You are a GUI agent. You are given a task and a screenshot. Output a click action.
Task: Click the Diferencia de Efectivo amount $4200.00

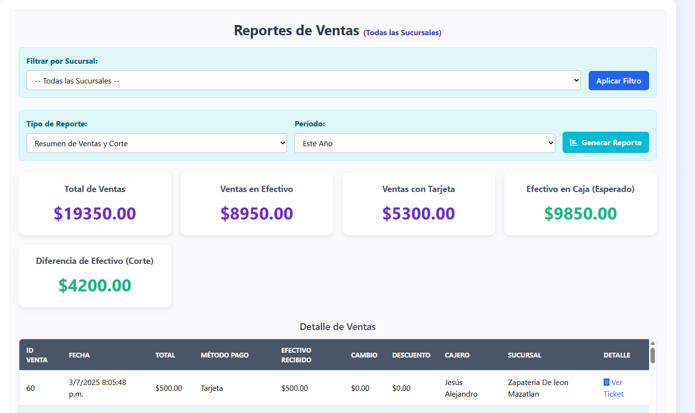[95, 285]
